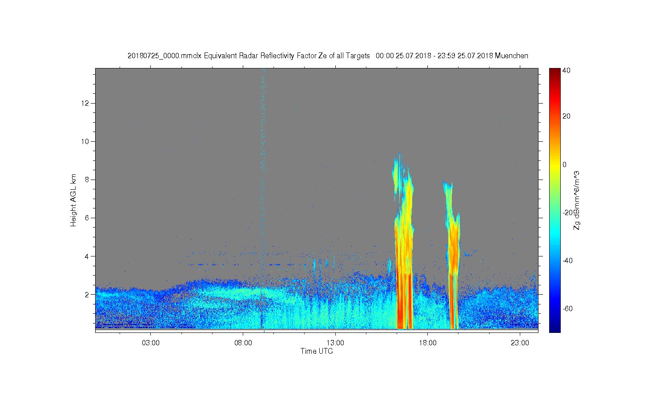This screenshot has width=667, height=400.
Task: Select the "Time UTC" axis label
Action: (317, 351)
